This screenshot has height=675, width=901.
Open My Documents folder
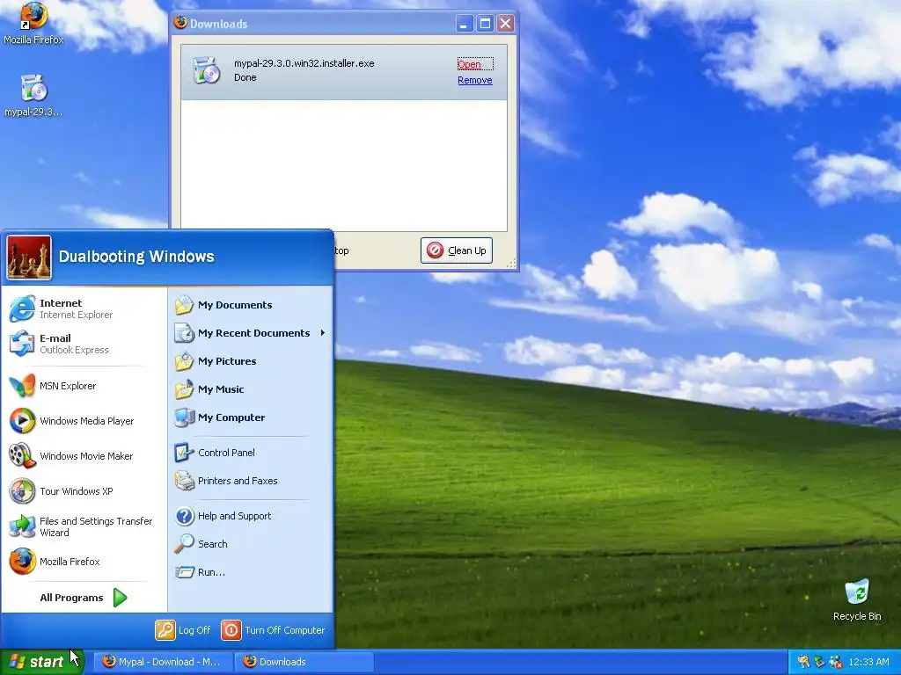tap(250, 305)
